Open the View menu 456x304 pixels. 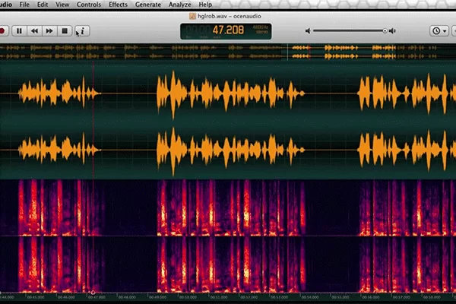(x=62, y=5)
